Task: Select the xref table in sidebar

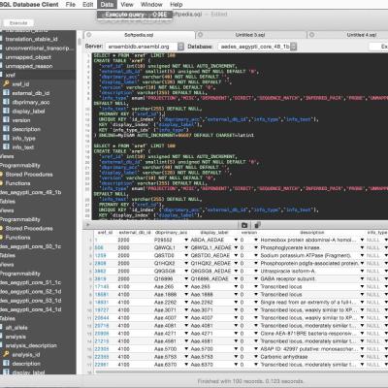Action: point(11,75)
